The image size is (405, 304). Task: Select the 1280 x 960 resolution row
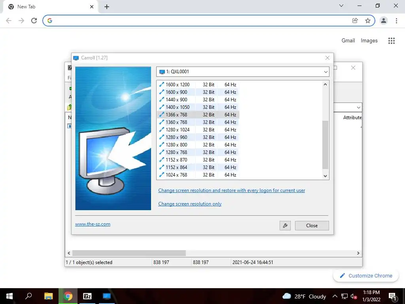pos(198,137)
